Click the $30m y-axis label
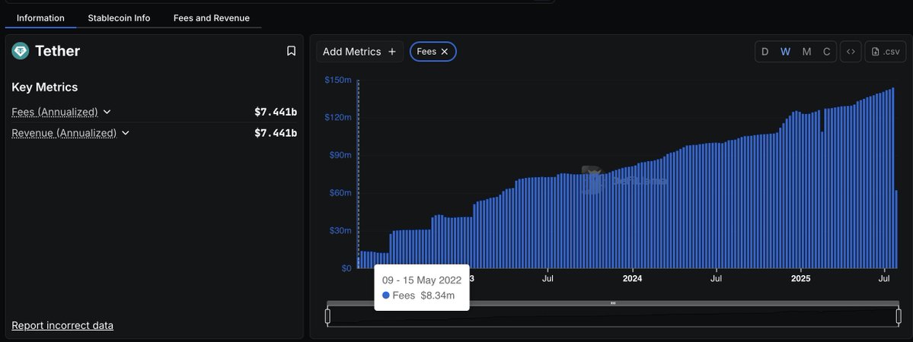This screenshot has width=913, height=342. pos(340,231)
